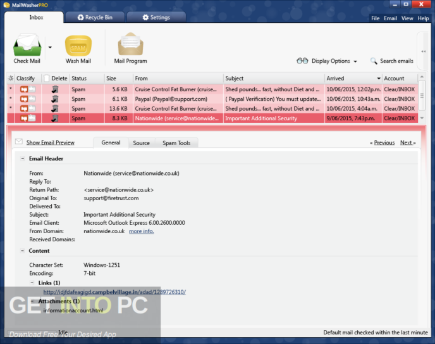The height and width of the screenshot is (344, 435).
Task: Open the View menu
Action: 407,18
